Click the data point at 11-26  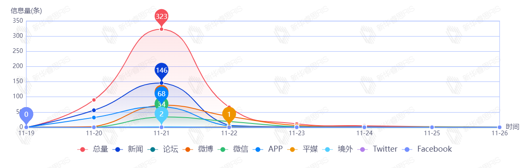(500, 127)
